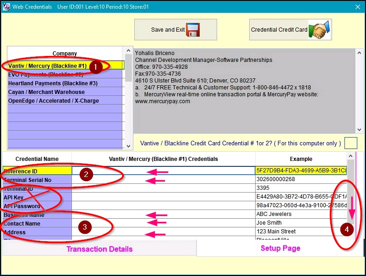Click credentials table scroll up arrow
The width and height of the screenshot is (366, 276).
click(x=350, y=156)
